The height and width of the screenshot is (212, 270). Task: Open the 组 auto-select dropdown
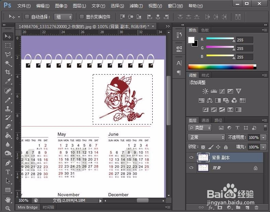click(x=63, y=17)
